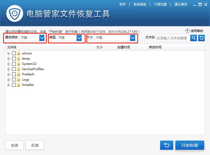Select the Prefetch folder checkbox
The height and width of the screenshot is (155, 210).
(14, 74)
